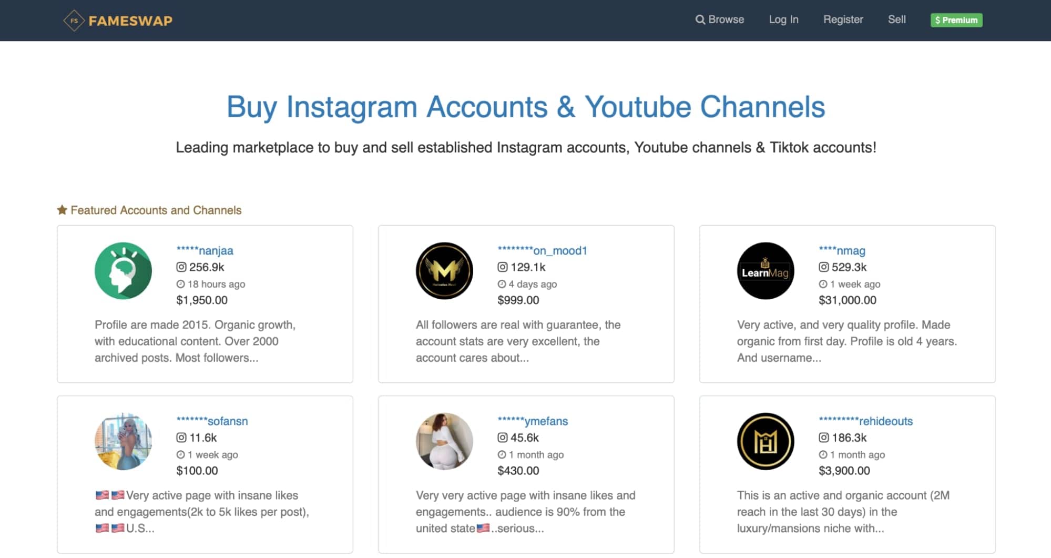Screen dimensions: 1051x558
Task: Click the Featured Accounts and Channels heading
Action: 156,210
